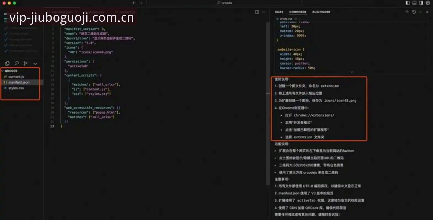Click step 1 mentioning extension folder
This screenshot has width=433, height=220.
(307, 86)
